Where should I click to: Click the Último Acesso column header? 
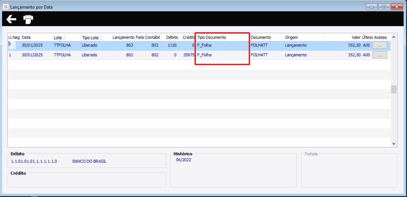pyautogui.click(x=374, y=37)
